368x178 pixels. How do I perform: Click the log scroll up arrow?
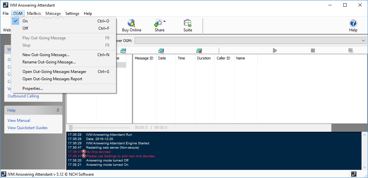[364, 135]
